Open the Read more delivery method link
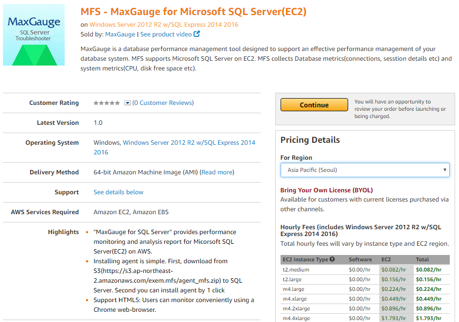 [x=217, y=172]
